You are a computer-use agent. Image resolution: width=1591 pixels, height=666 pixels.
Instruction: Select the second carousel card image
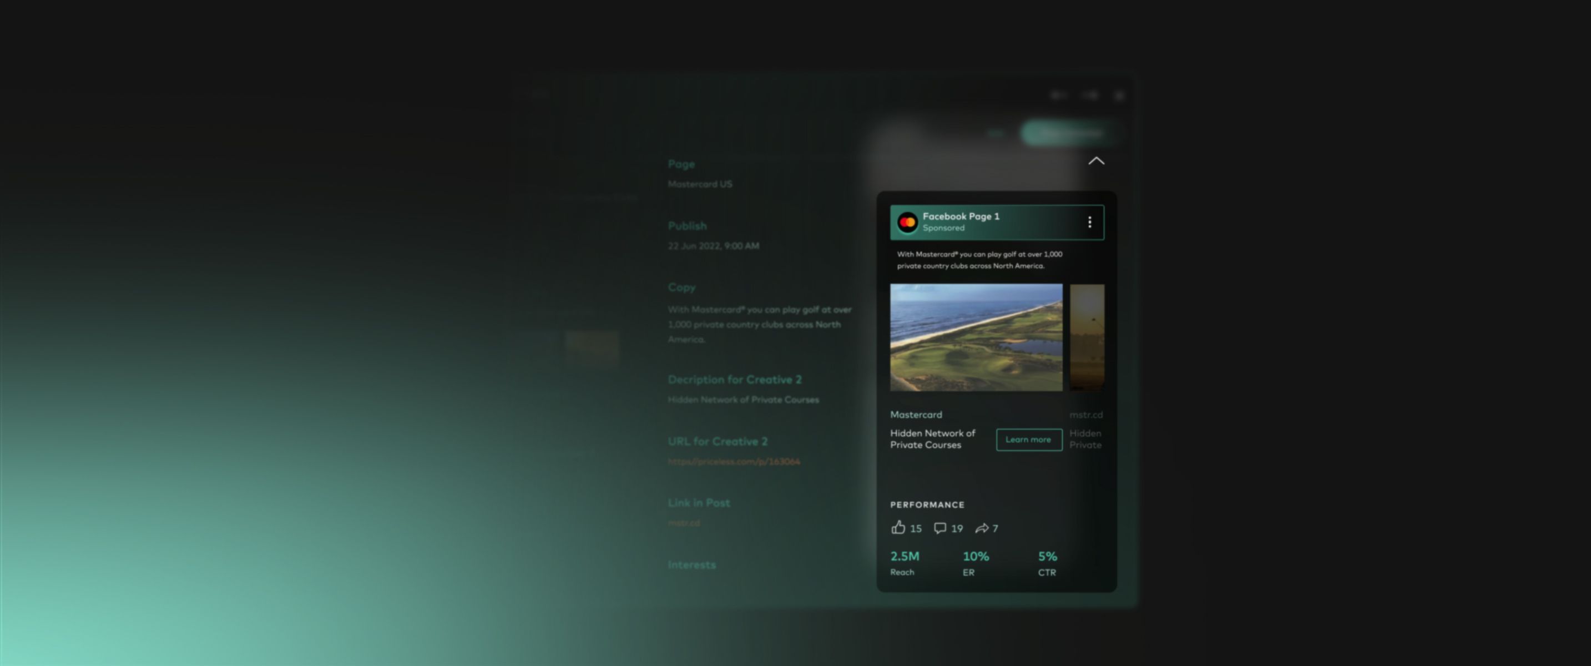tap(1087, 337)
